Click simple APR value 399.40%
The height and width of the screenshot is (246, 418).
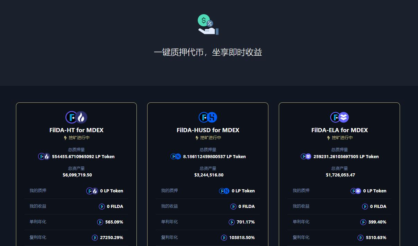click(x=377, y=222)
